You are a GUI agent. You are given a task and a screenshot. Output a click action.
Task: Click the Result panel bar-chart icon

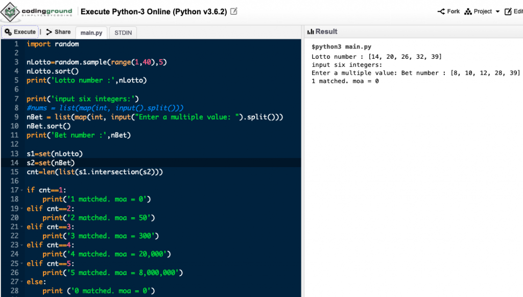(311, 32)
